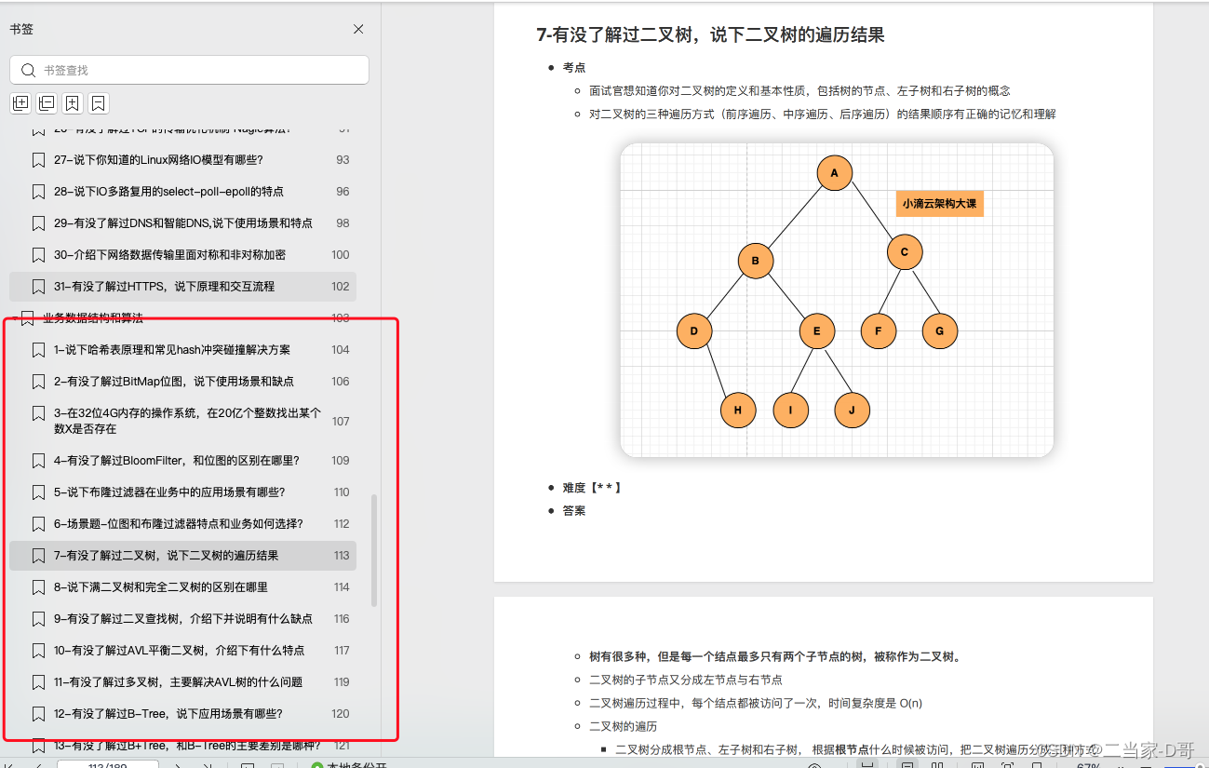The image size is (1209, 768).
Task: Click the magnifier icon in bookmark search
Action: click(29, 70)
